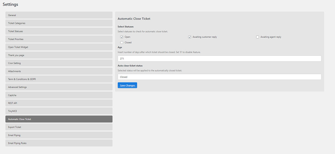Click Save Changes button
335x154 pixels.
click(x=127, y=85)
